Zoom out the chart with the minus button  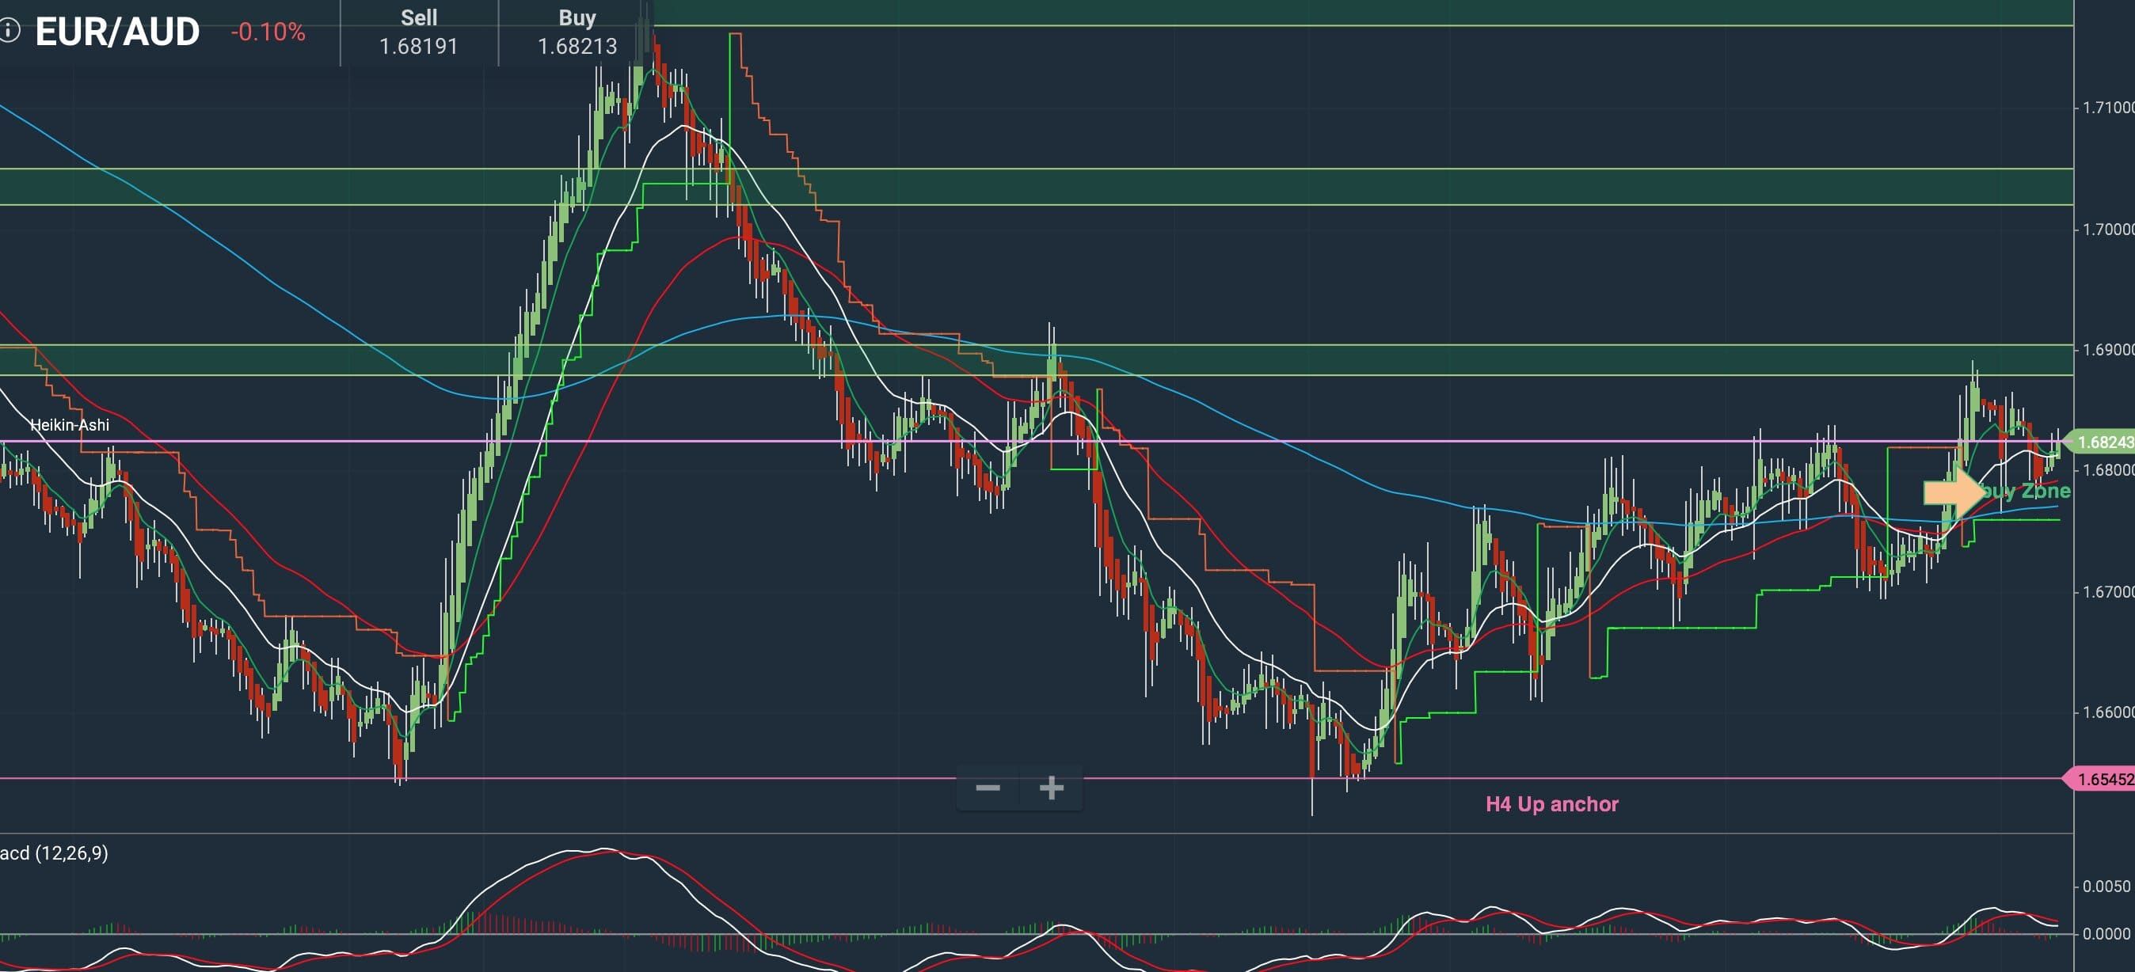coord(987,788)
